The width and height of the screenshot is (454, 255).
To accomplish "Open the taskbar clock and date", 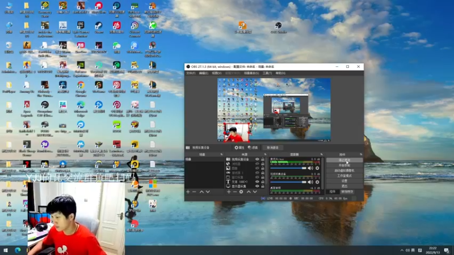I will (432, 250).
